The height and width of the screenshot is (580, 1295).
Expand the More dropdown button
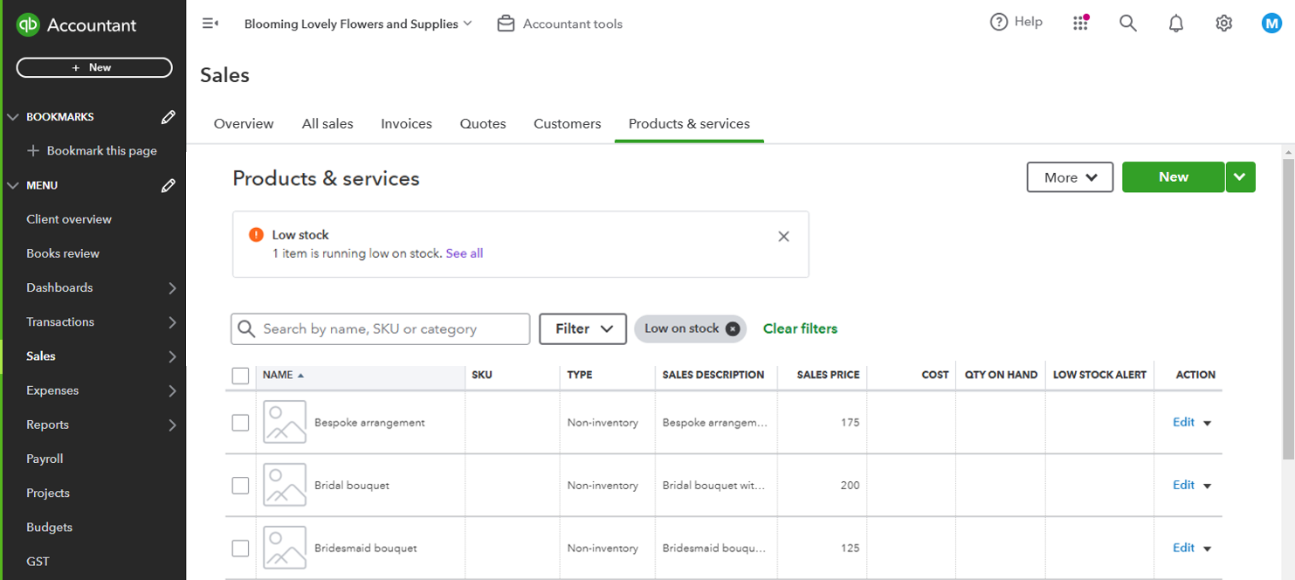click(x=1070, y=177)
